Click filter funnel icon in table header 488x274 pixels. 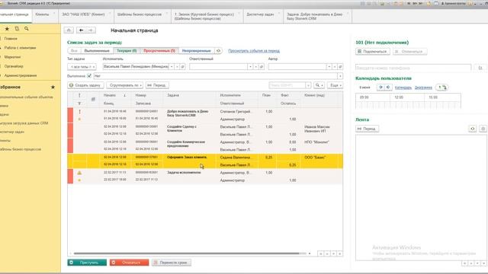(79, 104)
